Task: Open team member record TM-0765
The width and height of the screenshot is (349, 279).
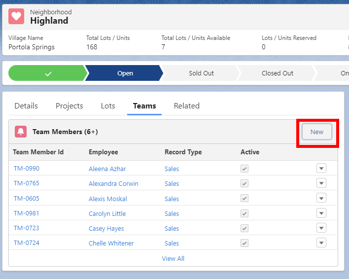Action: point(27,183)
